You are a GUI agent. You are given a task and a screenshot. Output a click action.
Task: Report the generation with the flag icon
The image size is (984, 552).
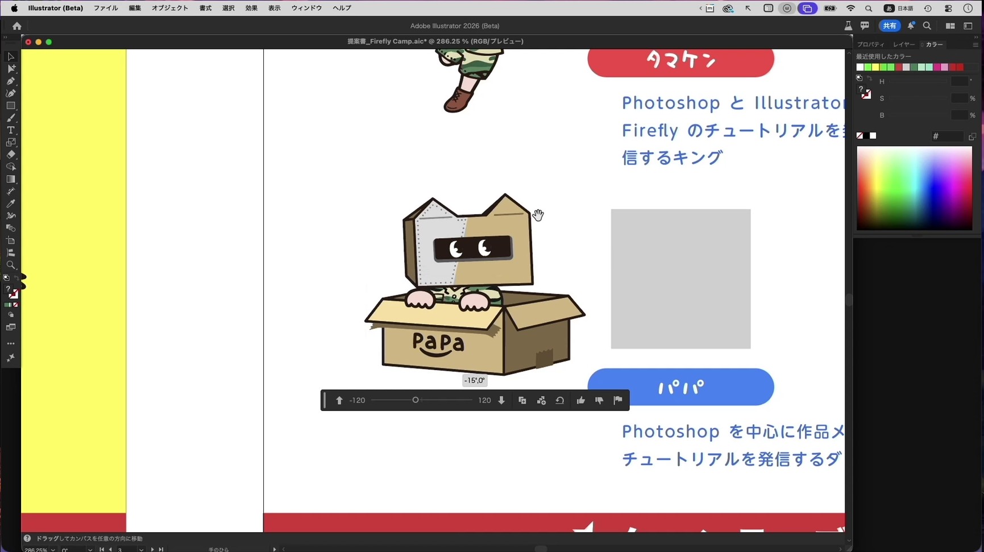pos(618,400)
